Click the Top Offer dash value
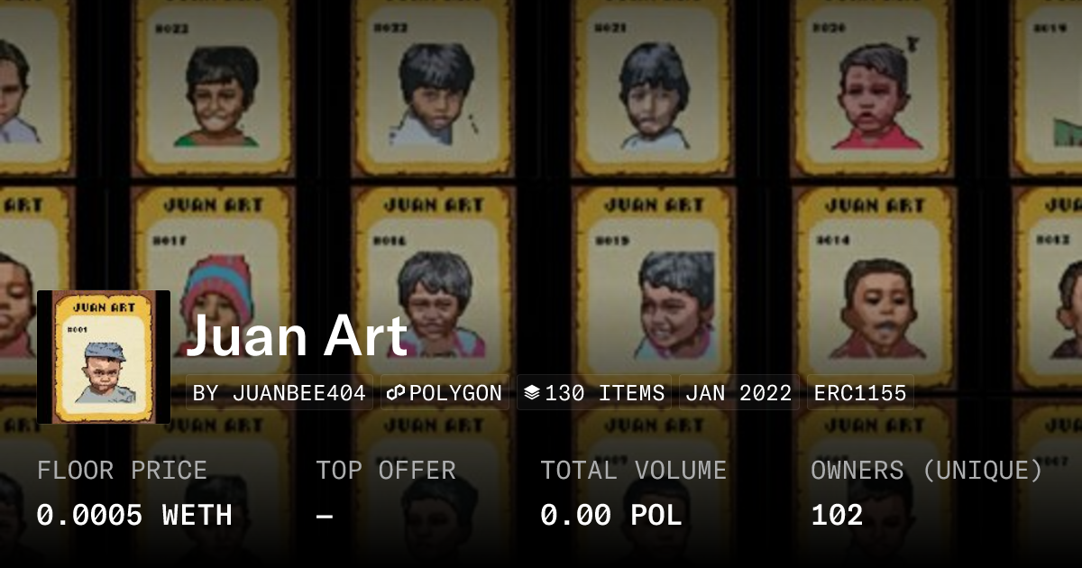The height and width of the screenshot is (568, 1082). point(325,516)
